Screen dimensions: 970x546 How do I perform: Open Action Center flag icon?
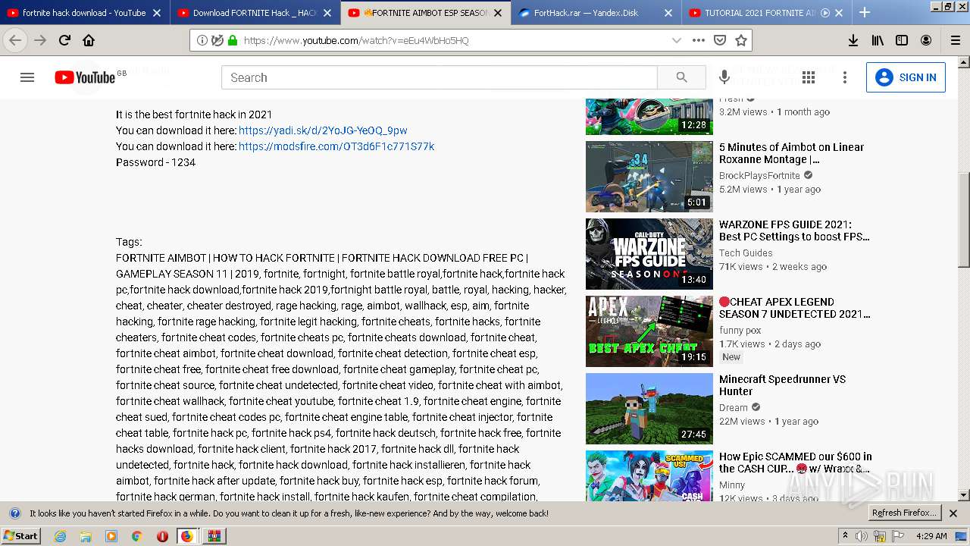[x=897, y=536]
